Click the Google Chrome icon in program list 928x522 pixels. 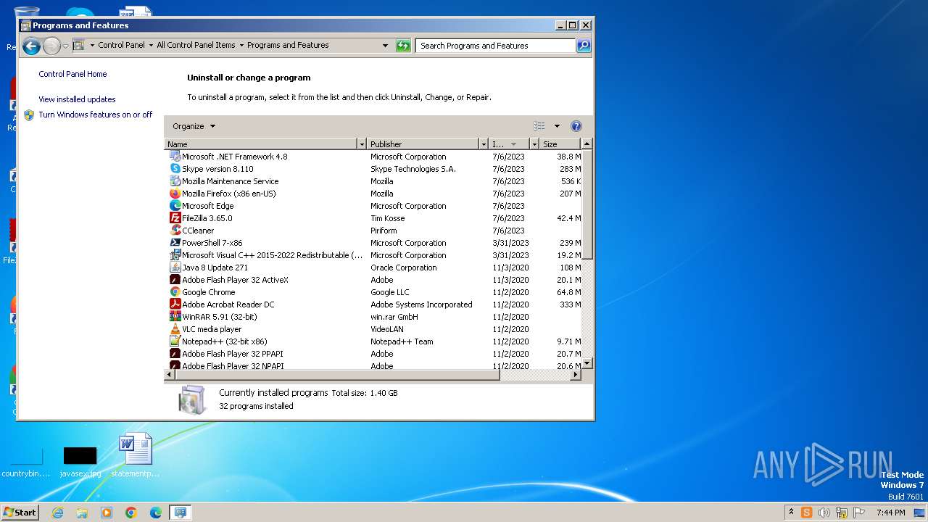tap(175, 291)
